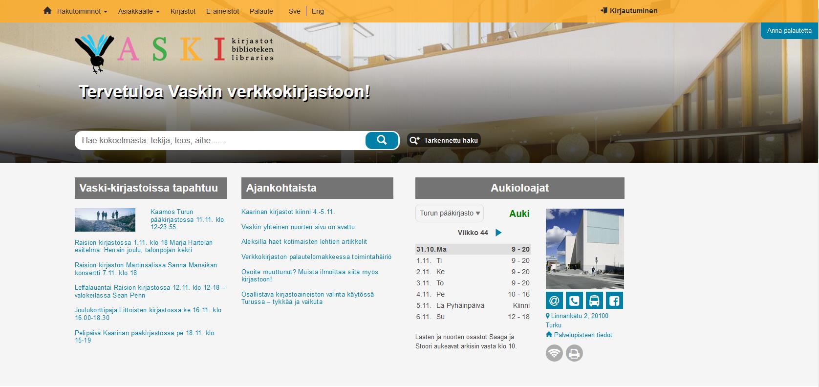Viewport: 819px width, 387px height.
Task: Click the library building photo
Action: click(585, 249)
